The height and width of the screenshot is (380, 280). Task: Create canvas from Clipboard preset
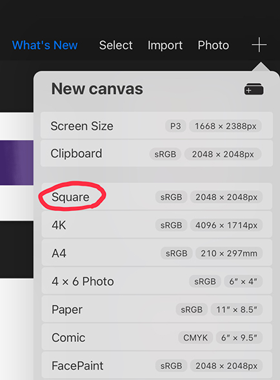(157, 153)
